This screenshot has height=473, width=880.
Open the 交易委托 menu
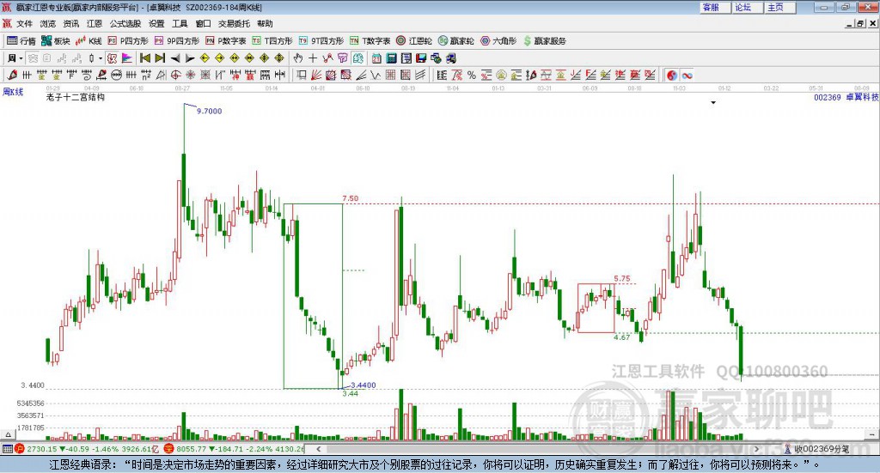pos(234,23)
